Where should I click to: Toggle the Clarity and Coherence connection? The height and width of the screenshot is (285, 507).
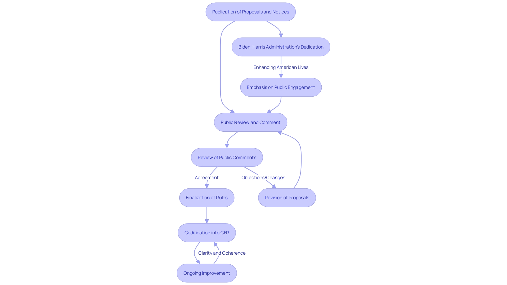(222, 253)
